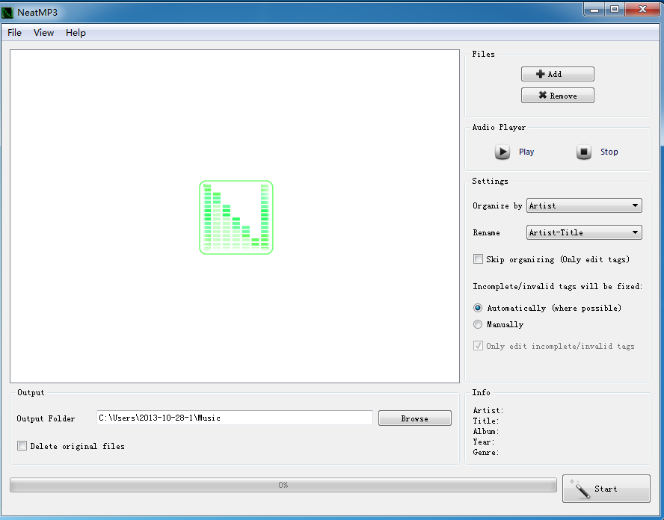Click the green equalizer logo in file list

coord(236,217)
